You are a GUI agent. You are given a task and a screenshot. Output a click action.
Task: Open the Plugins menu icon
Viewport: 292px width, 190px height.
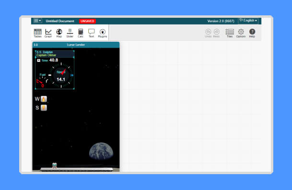[x=103, y=33]
